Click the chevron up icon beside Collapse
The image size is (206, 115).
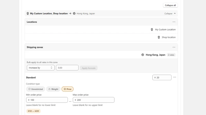[175, 14]
